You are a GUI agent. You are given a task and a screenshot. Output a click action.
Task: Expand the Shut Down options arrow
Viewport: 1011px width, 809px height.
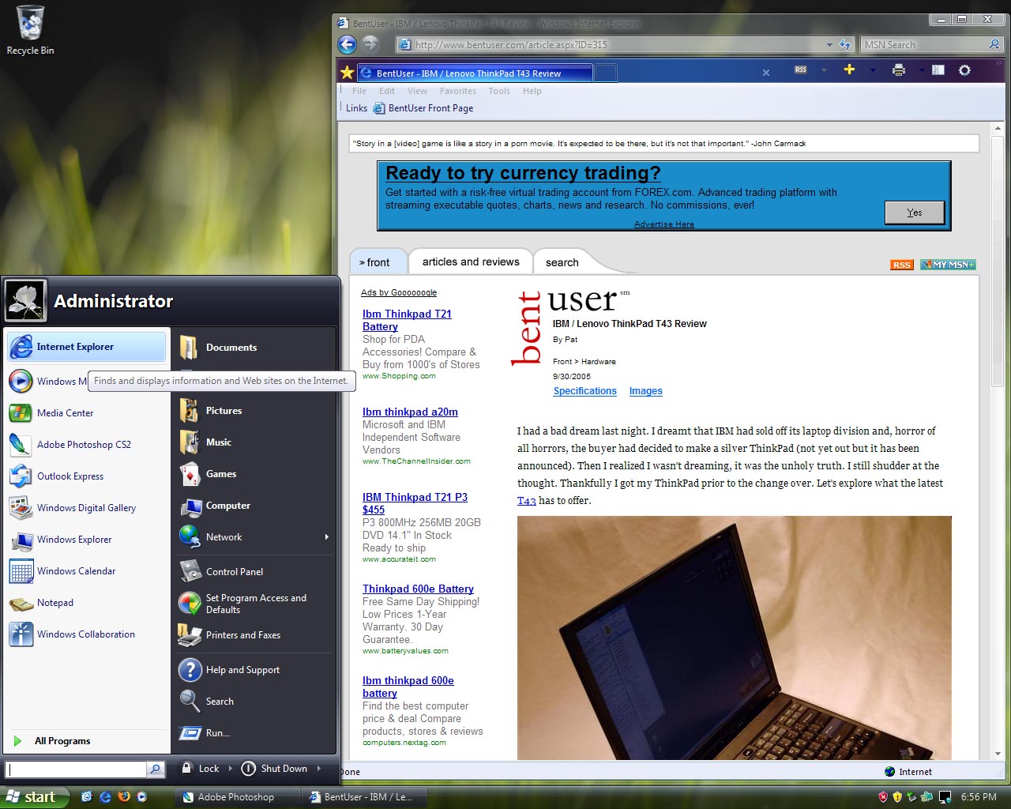click(x=319, y=768)
